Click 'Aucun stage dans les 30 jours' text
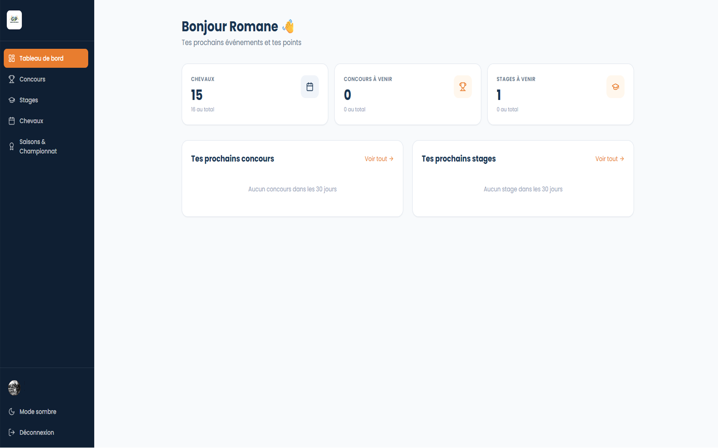The image size is (718, 448). pyautogui.click(x=523, y=189)
